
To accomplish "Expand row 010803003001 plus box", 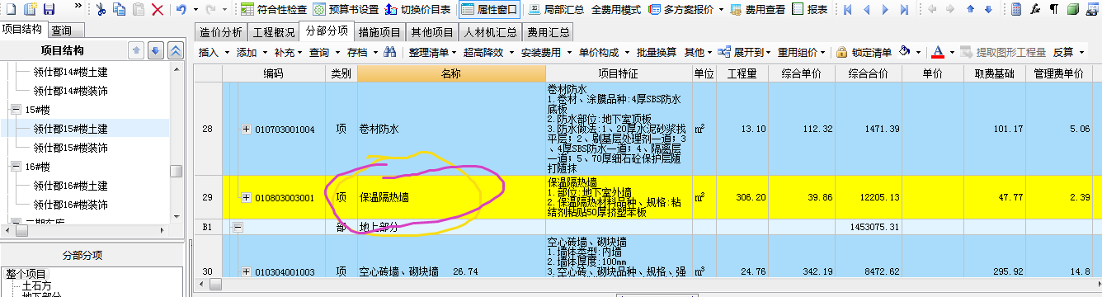I will 246,197.
